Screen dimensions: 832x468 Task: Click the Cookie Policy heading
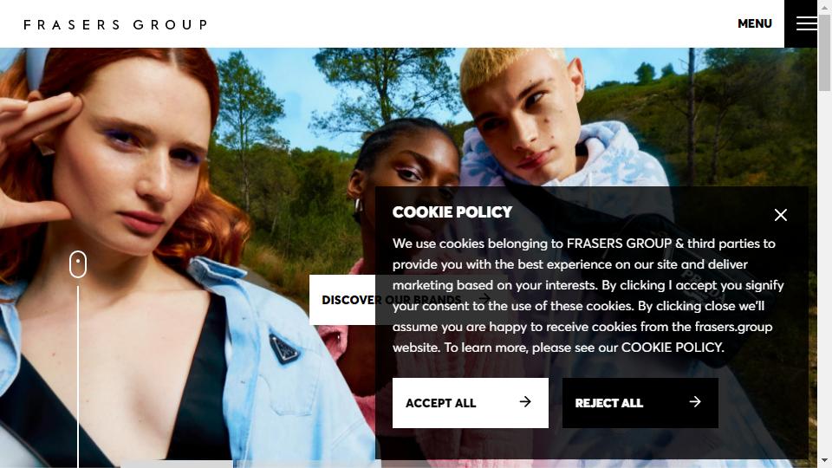(x=452, y=212)
